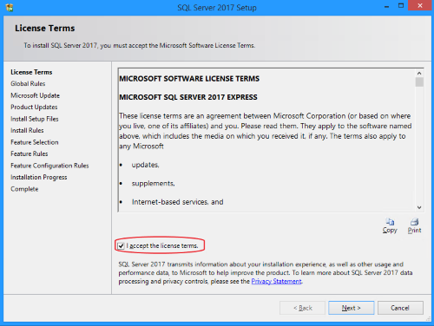Viewport: 434px width, 326px height.
Task: Minimize the SQL Server 2017 Setup window
Action: [386, 6]
